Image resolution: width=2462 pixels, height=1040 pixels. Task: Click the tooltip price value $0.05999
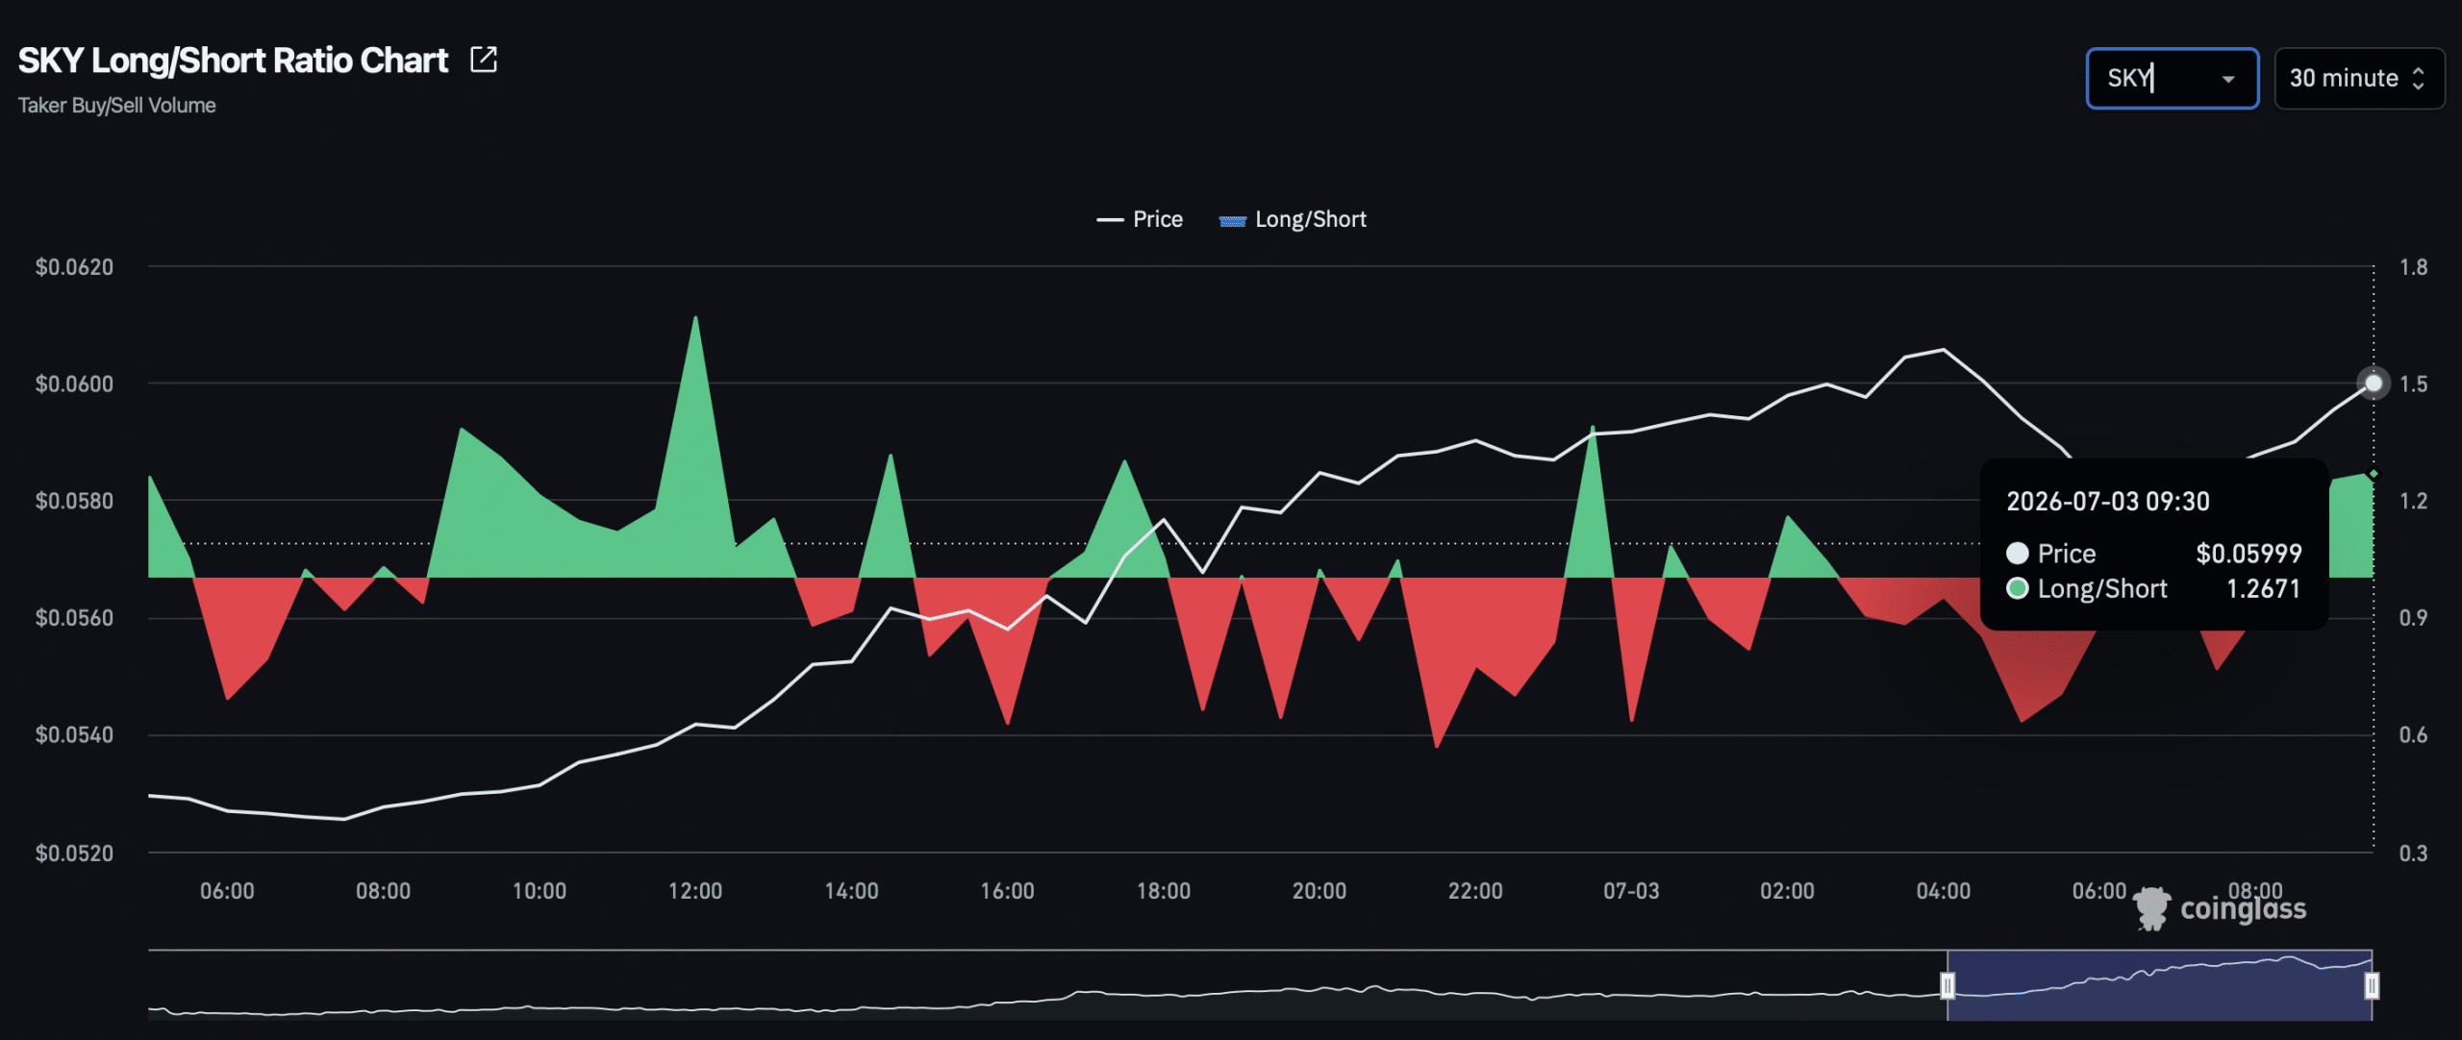tap(2248, 554)
